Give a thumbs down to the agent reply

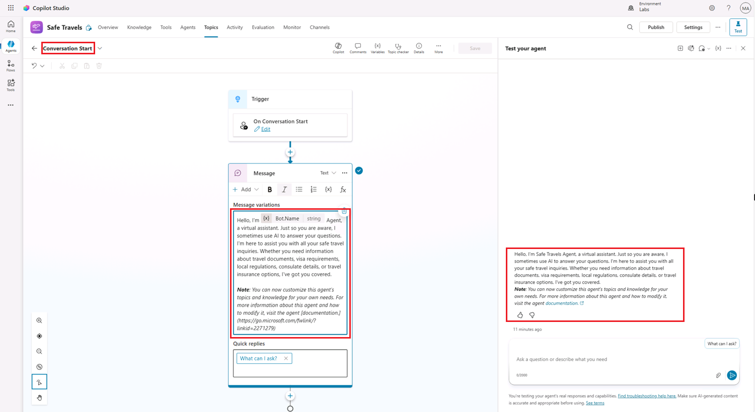(532, 315)
